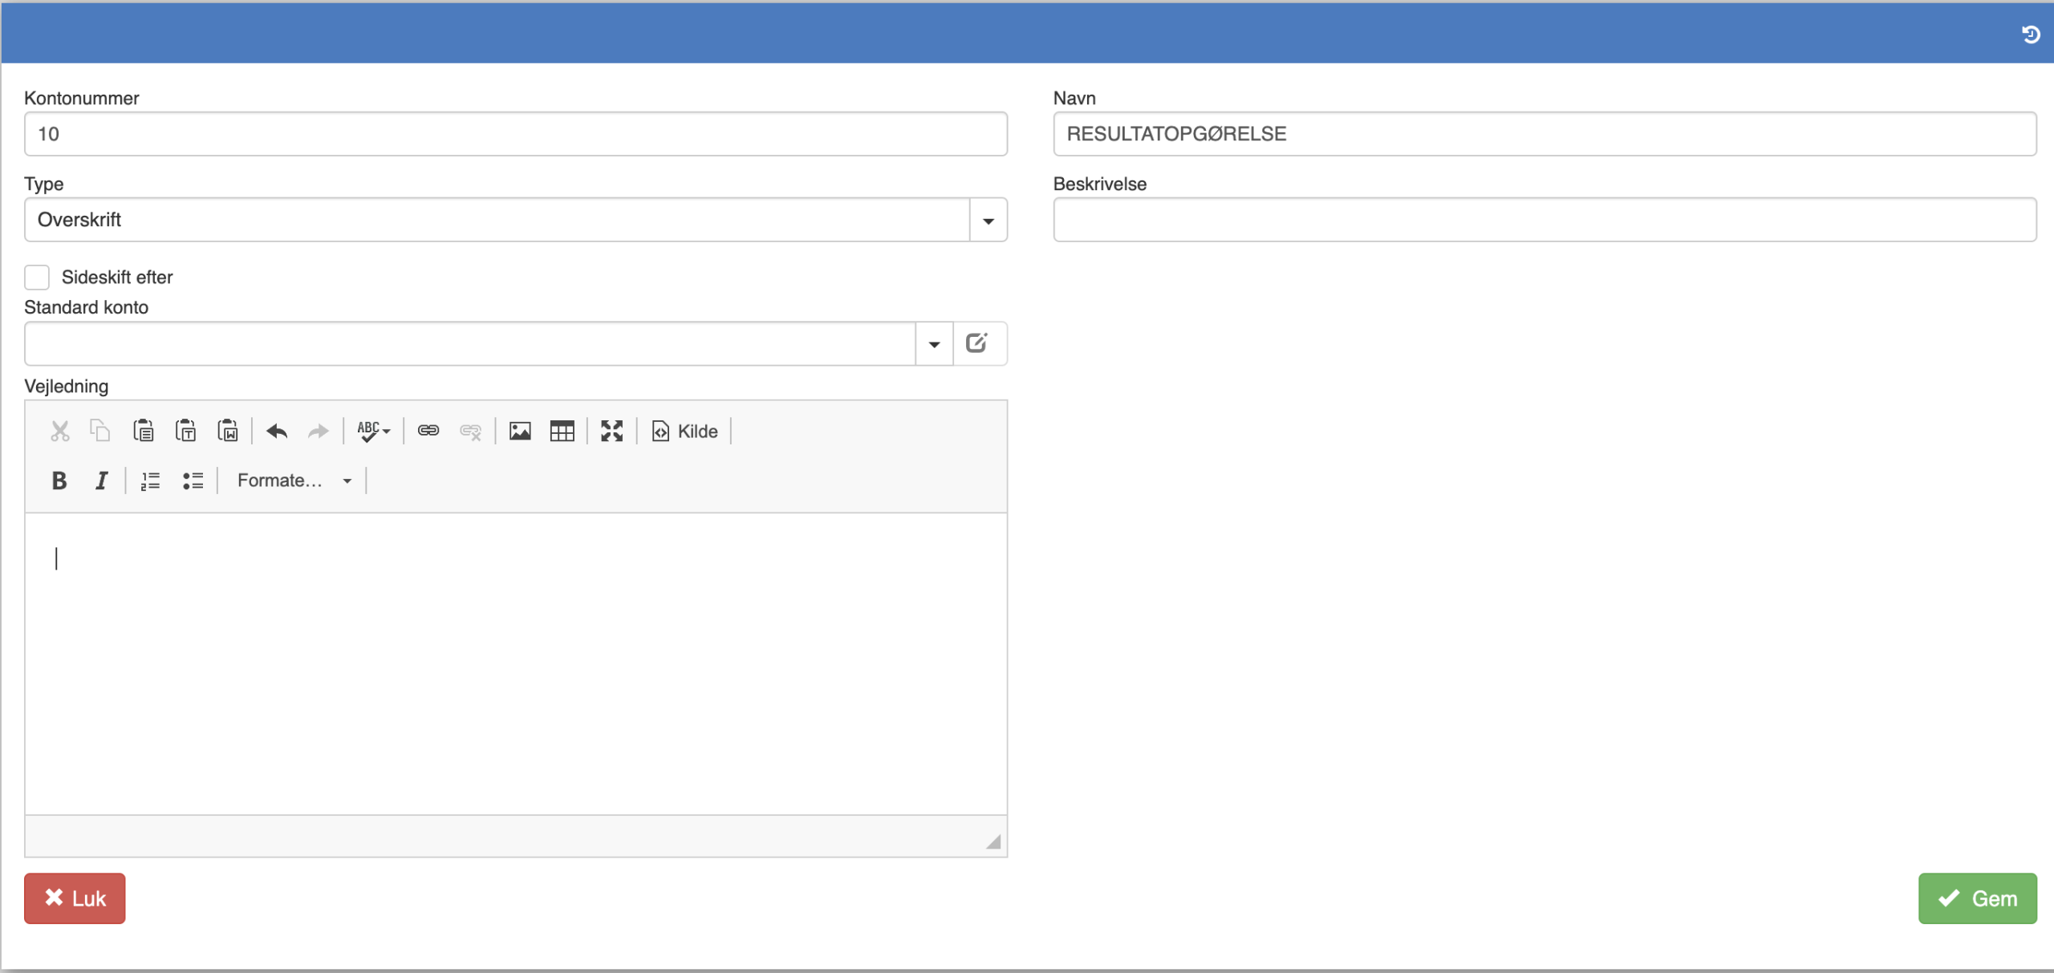
Task: Toggle italic formatting in editor
Action: pos(101,480)
